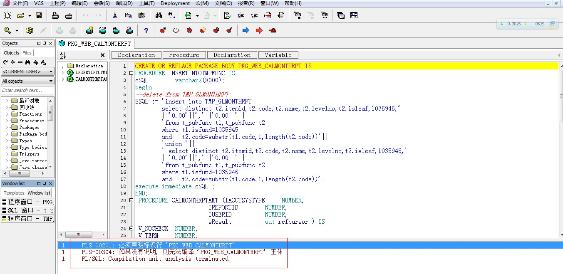Expand the Triggers folder
The width and height of the screenshot is (563, 274).
click(7, 154)
